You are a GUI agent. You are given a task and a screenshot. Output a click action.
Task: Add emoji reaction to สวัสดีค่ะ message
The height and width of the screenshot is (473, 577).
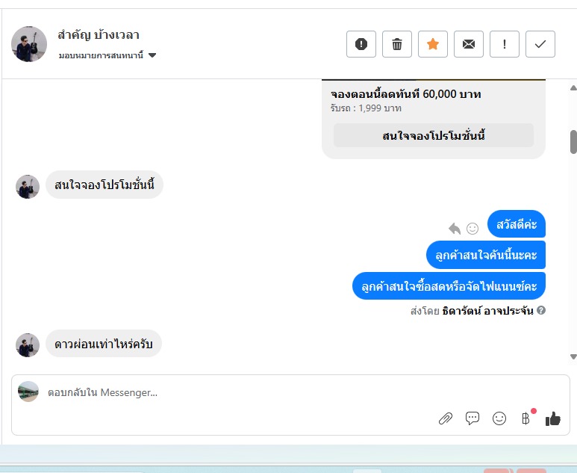coord(472,229)
